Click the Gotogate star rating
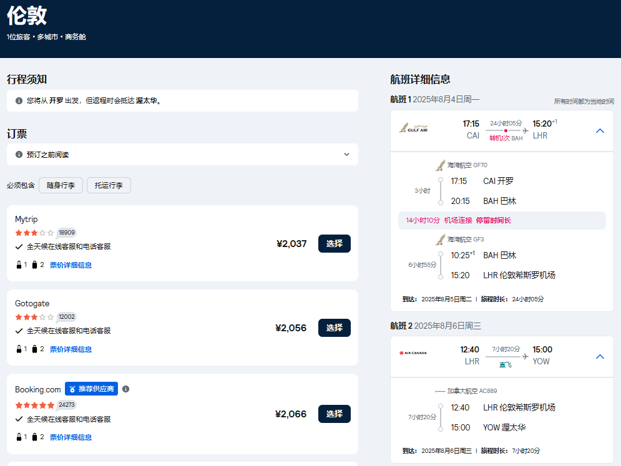This screenshot has width=621, height=466. (34, 317)
